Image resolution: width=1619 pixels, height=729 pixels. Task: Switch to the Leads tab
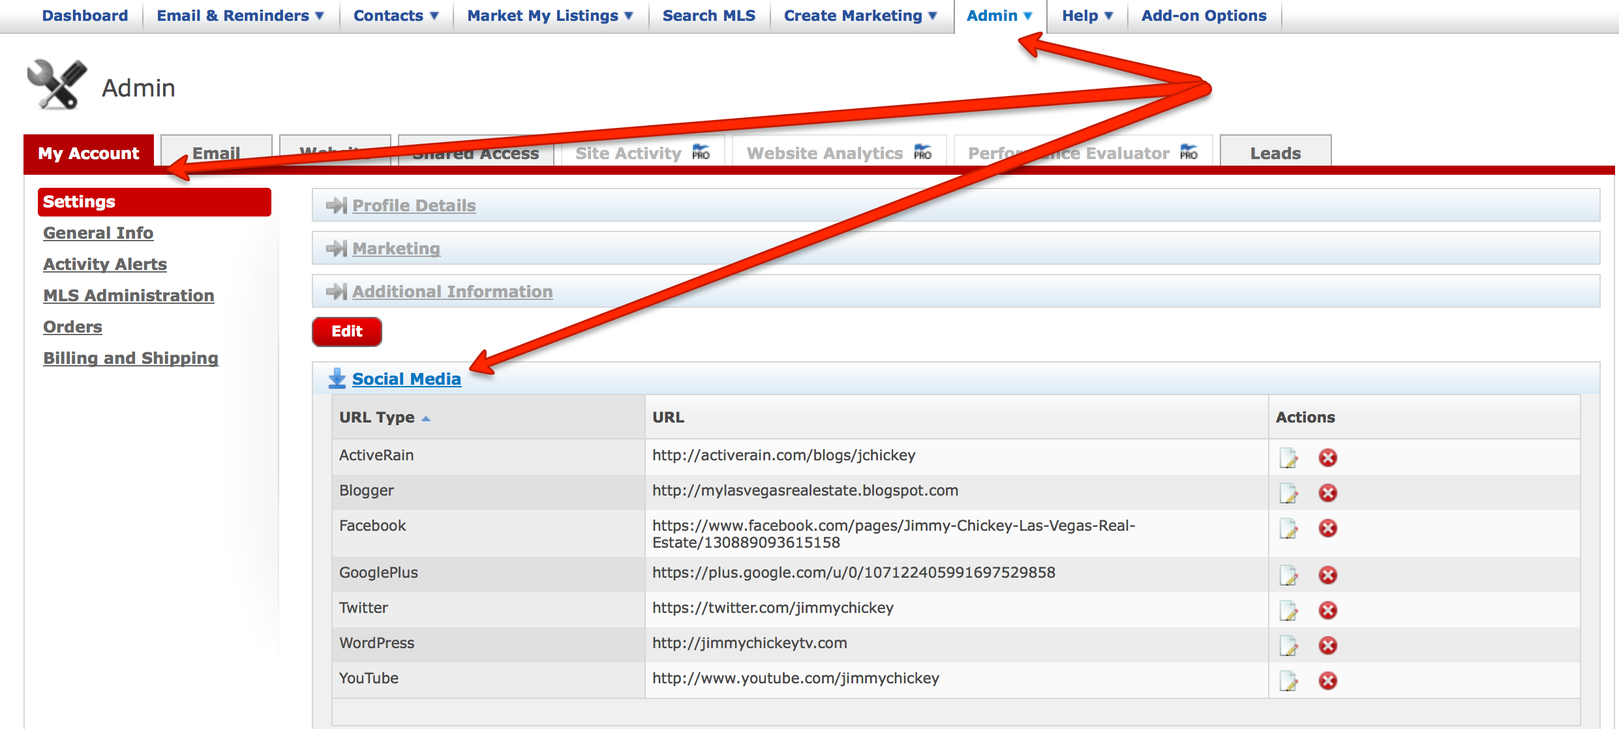tap(1275, 153)
